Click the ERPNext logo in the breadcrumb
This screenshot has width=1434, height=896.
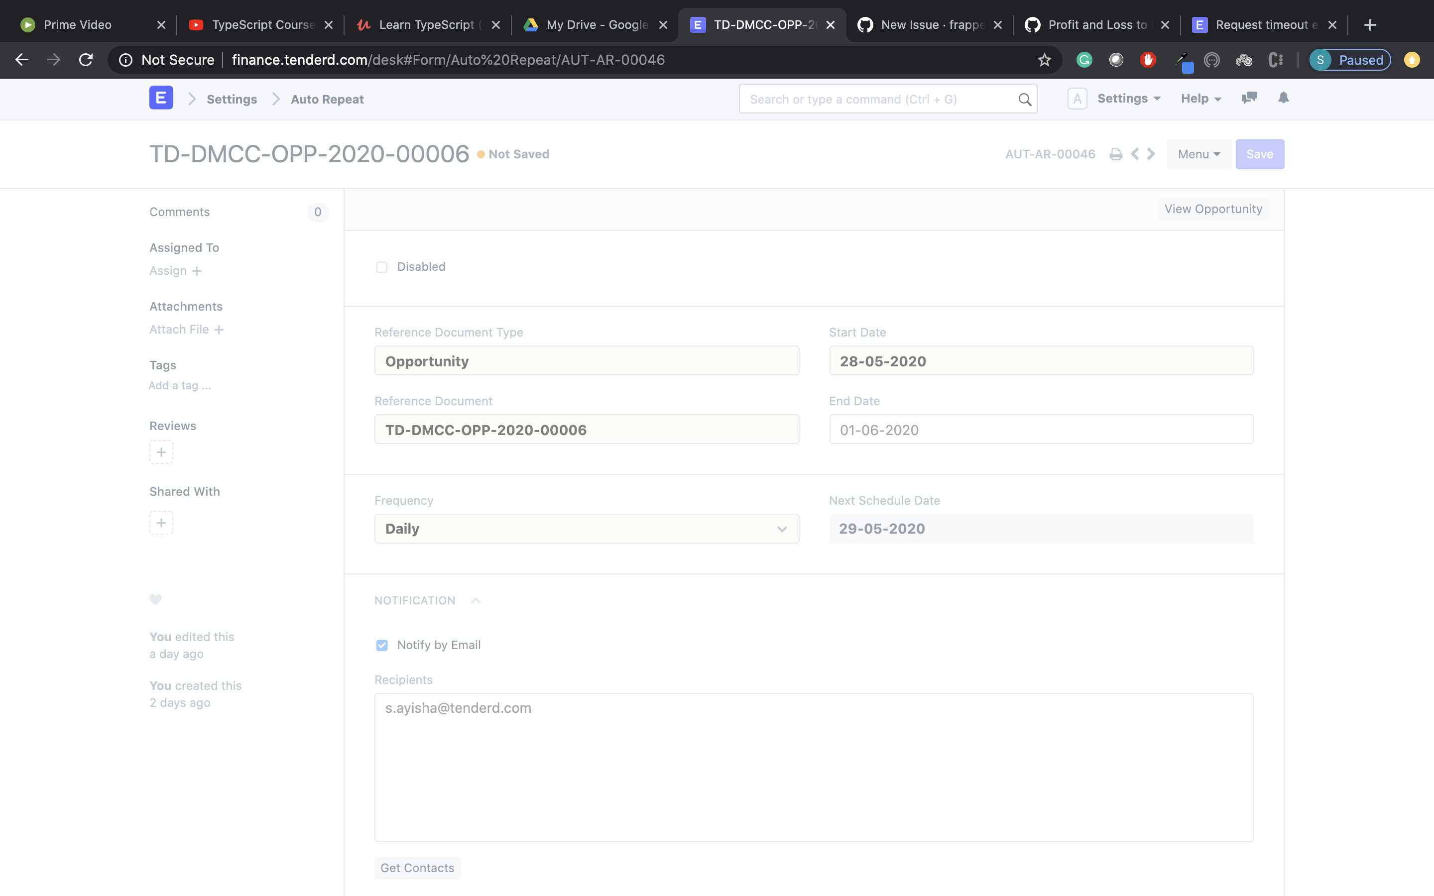tap(161, 97)
